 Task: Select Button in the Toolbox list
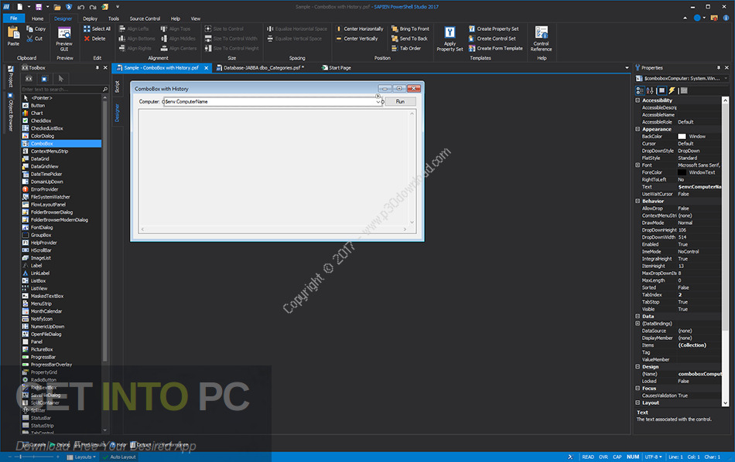[x=61, y=106]
